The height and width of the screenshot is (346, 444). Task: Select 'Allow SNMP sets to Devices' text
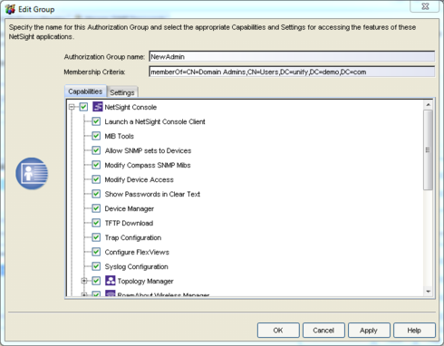[148, 150]
